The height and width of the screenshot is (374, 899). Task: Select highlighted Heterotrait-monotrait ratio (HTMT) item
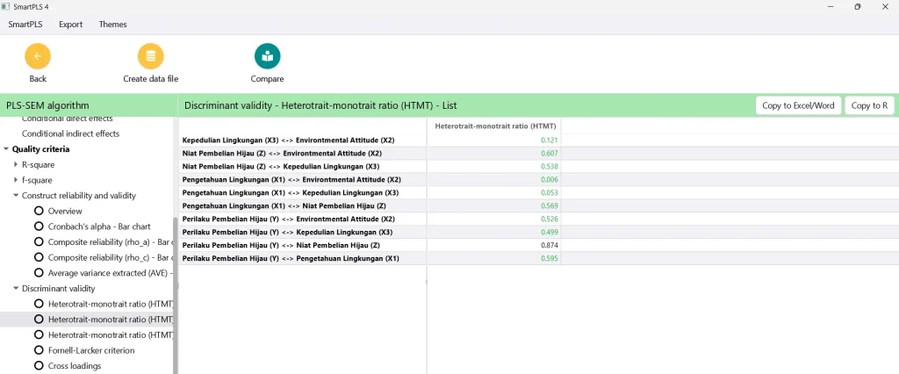click(39, 320)
